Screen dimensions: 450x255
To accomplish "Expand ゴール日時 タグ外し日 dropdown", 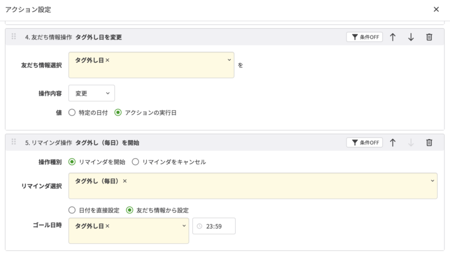I will pyautogui.click(x=184, y=226).
